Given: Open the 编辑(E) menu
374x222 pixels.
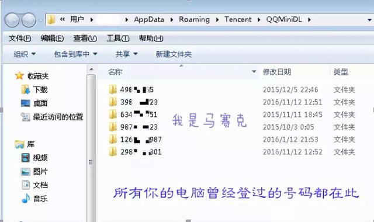Looking at the screenshot, I should (x=52, y=39).
